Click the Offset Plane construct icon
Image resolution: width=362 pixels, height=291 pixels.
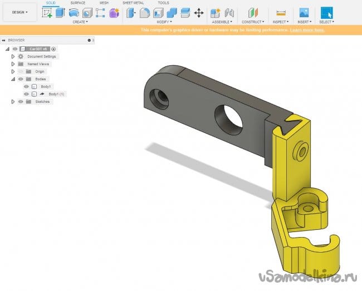point(253,12)
